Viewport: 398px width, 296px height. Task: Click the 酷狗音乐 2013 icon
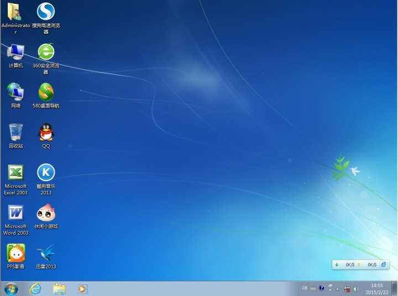pyautogui.click(x=46, y=173)
